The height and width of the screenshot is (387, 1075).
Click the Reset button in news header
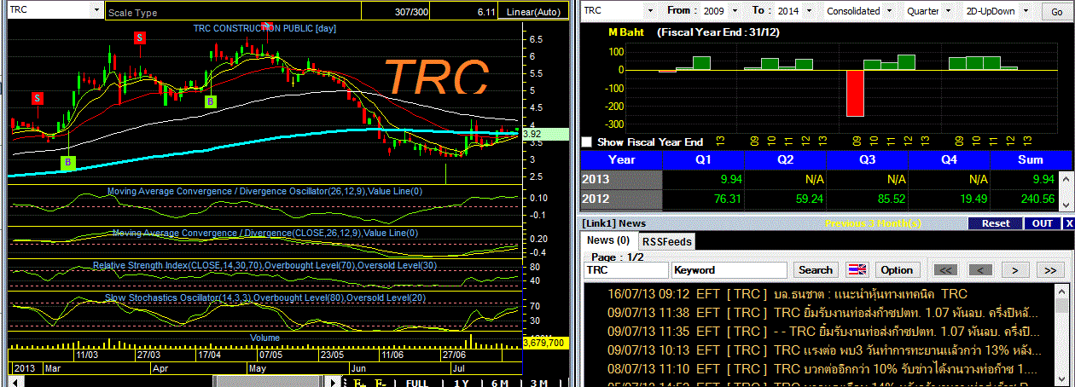point(995,223)
